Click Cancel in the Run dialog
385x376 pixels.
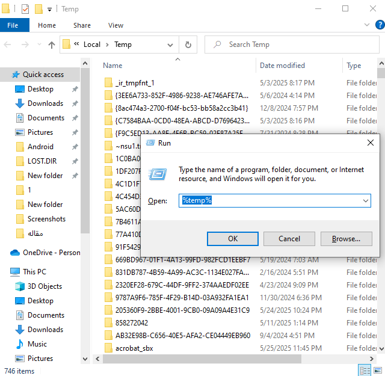(289, 239)
